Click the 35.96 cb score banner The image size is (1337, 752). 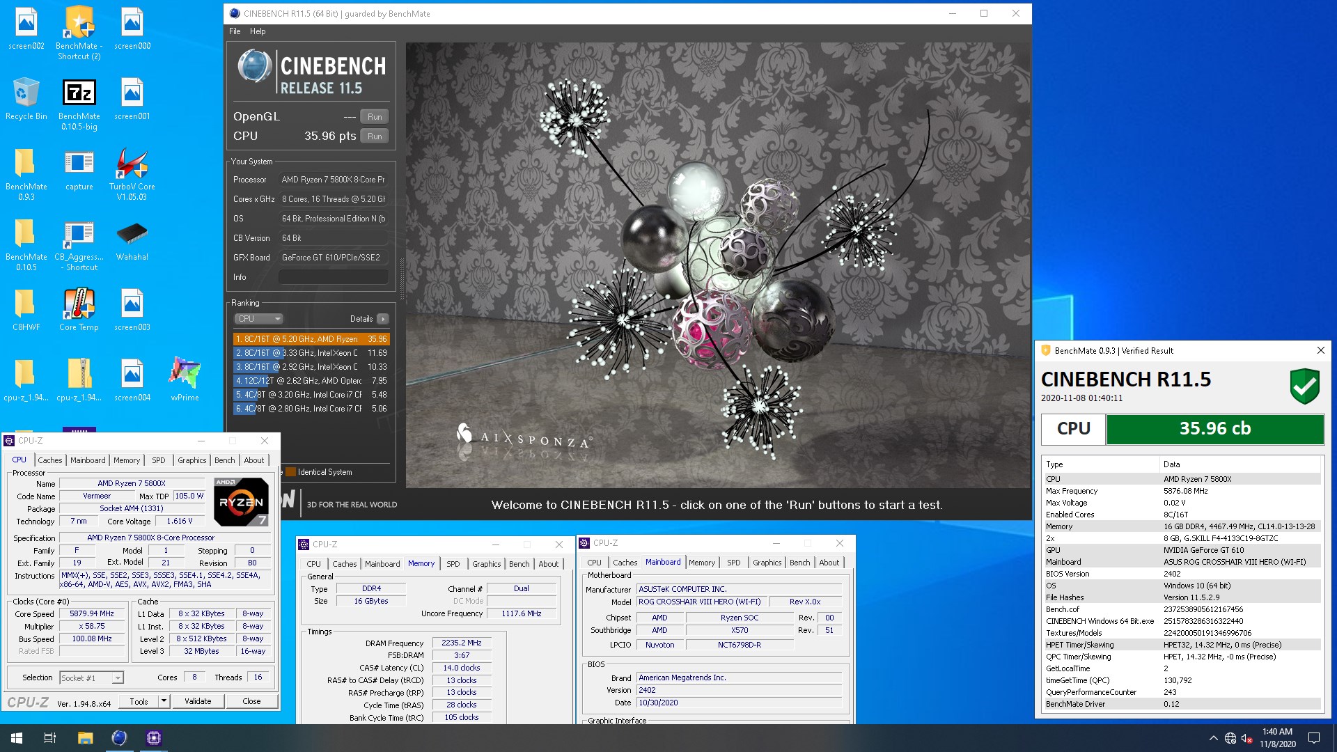pos(1214,429)
